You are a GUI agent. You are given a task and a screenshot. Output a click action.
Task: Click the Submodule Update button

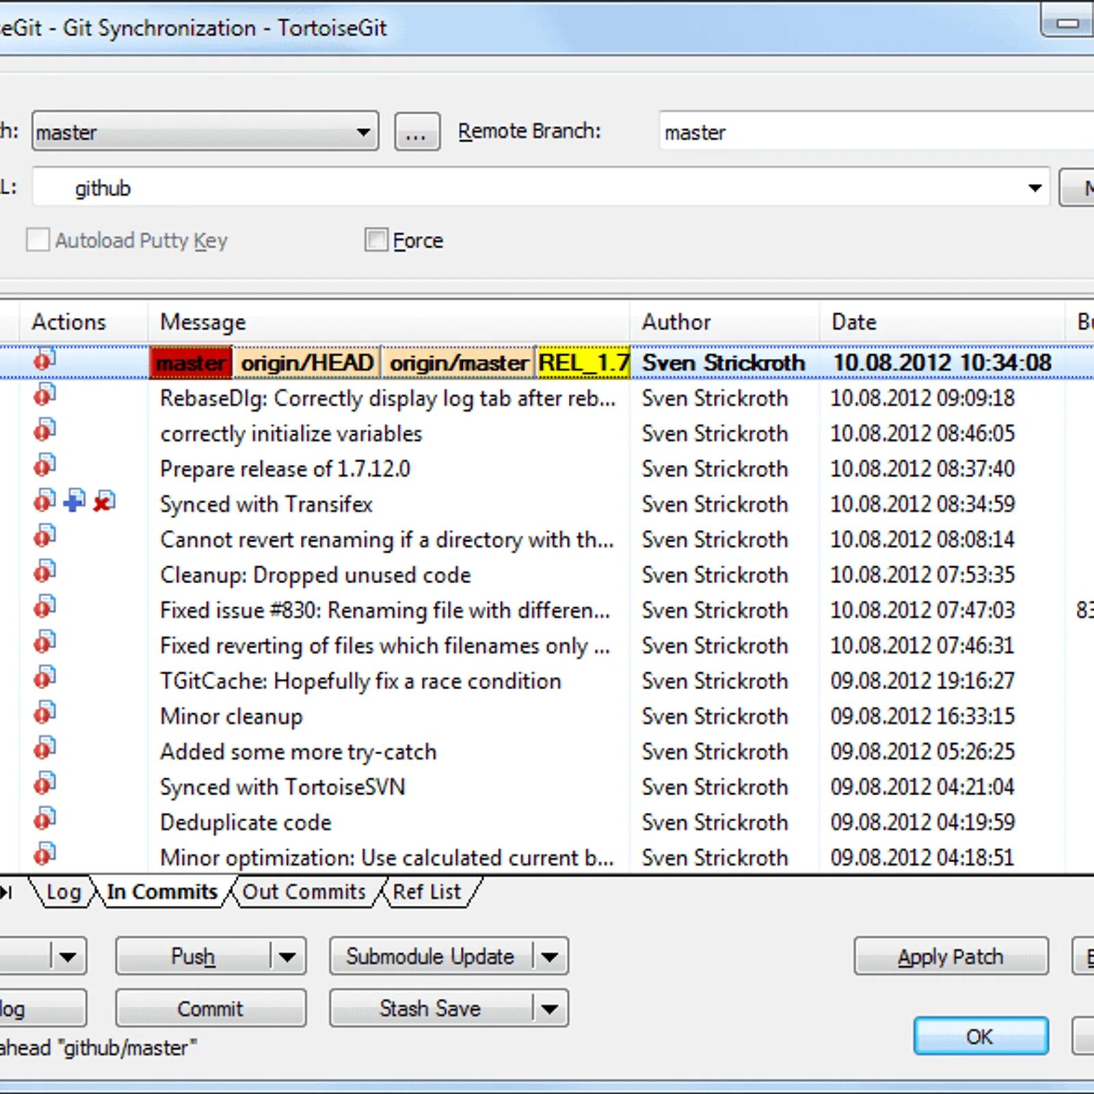click(431, 956)
